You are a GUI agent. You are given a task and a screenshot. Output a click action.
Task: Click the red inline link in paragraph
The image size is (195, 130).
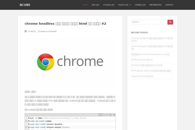click(x=32, y=97)
